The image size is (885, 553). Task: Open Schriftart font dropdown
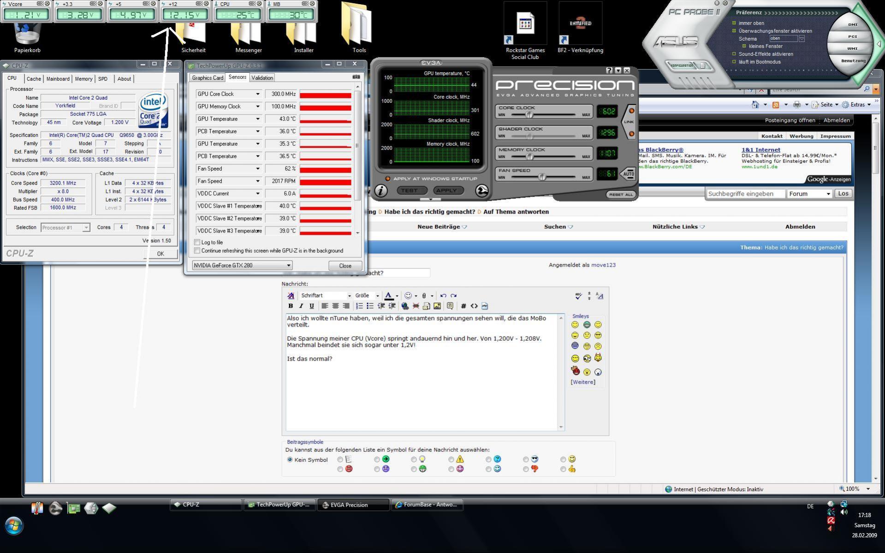(x=326, y=296)
